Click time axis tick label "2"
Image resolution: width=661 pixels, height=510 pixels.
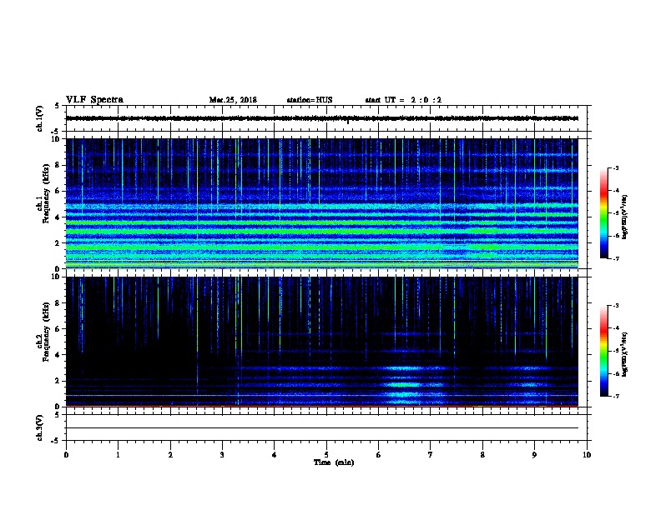click(x=170, y=455)
